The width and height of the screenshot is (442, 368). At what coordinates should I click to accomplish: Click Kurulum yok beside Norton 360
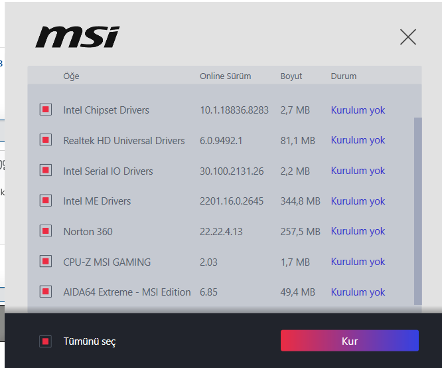pos(358,231)
